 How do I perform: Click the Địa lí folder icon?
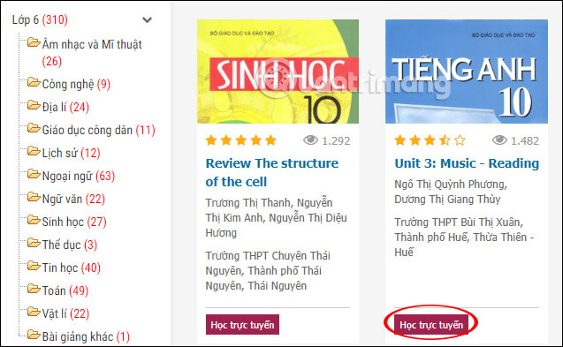pos(34,105)
